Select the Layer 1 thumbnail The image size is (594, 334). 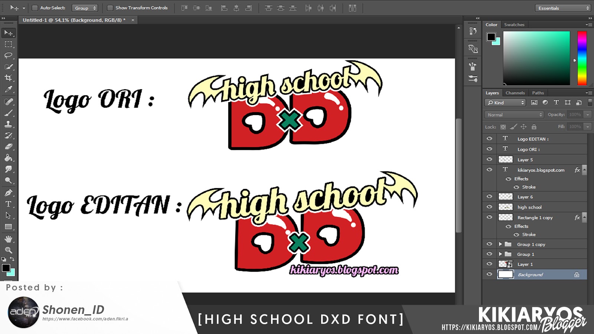point(505,264)
